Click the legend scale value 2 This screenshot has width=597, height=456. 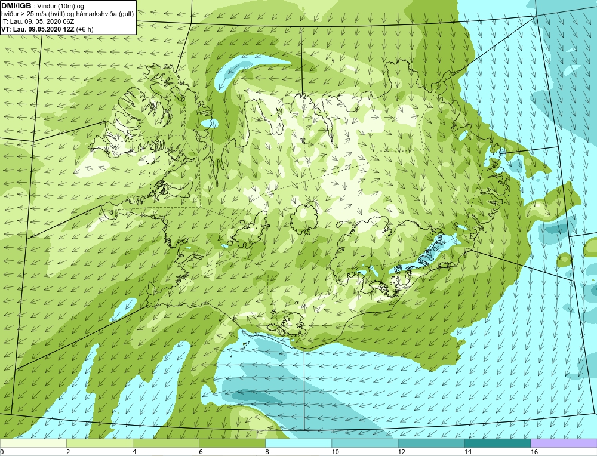(68, 452)
